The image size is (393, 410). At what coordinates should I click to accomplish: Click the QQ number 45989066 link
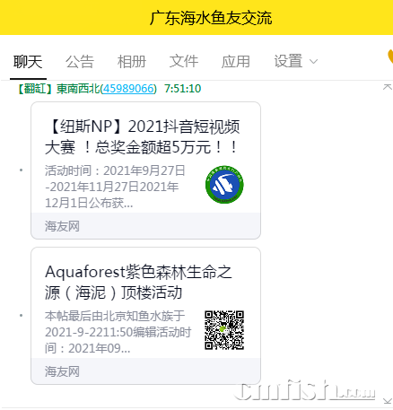[128, 89]
